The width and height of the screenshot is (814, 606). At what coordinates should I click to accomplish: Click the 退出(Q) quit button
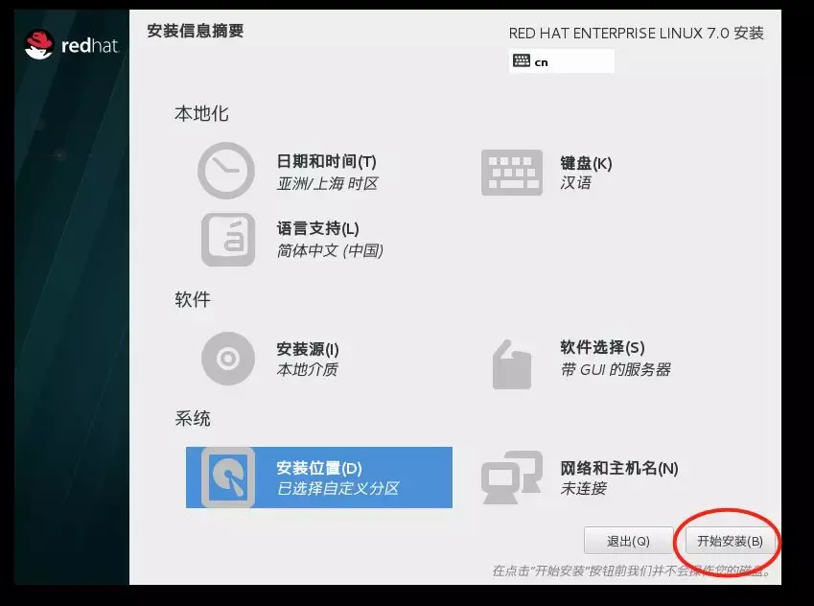tap(628, 541)
